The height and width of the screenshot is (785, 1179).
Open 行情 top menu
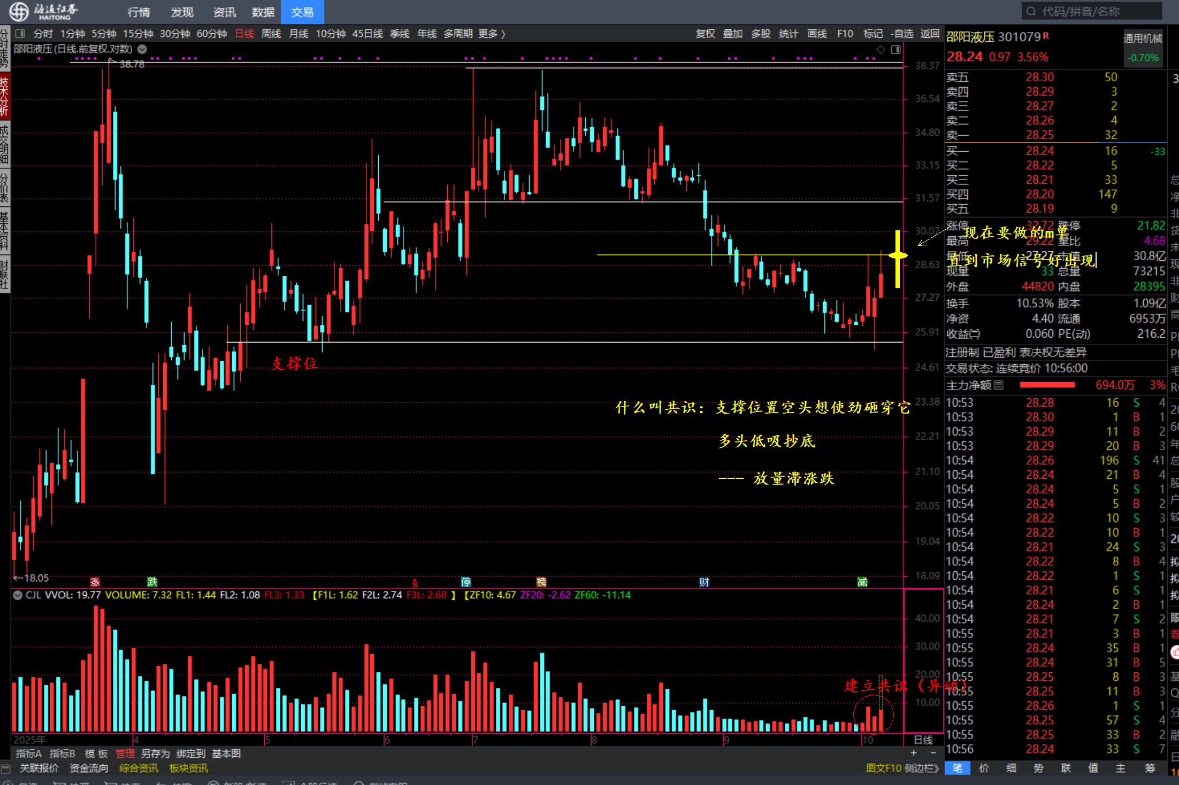coord(139,12)
